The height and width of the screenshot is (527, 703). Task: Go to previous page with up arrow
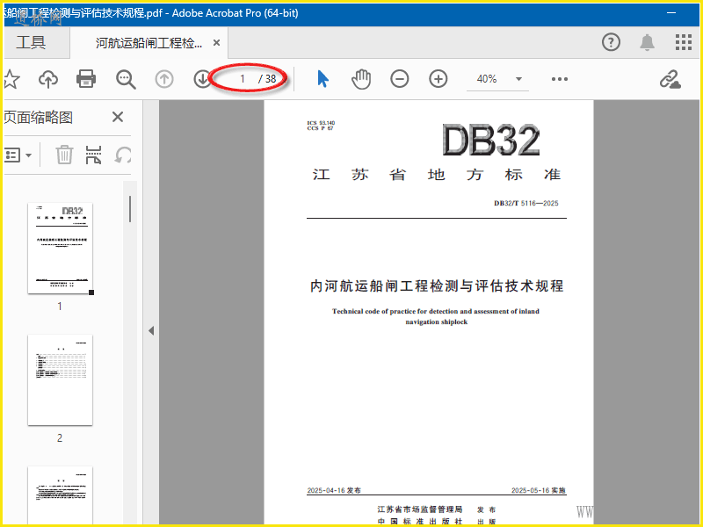(164, 79)
